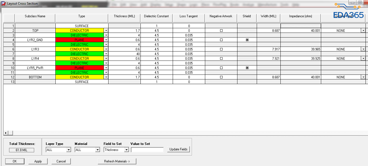The height and width of the screenshot is (166, 368).
Task: Click BOTTOM subclass name cell
Action: point(35,77)
